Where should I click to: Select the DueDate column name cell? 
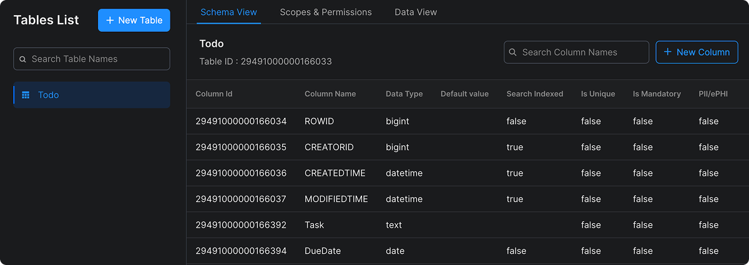click(323, 251)
